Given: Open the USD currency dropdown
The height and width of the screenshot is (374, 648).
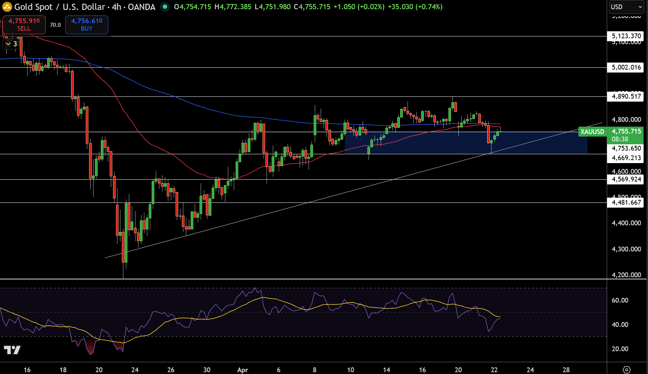Looking at the screenshot, I should click(x=627, y=7).
